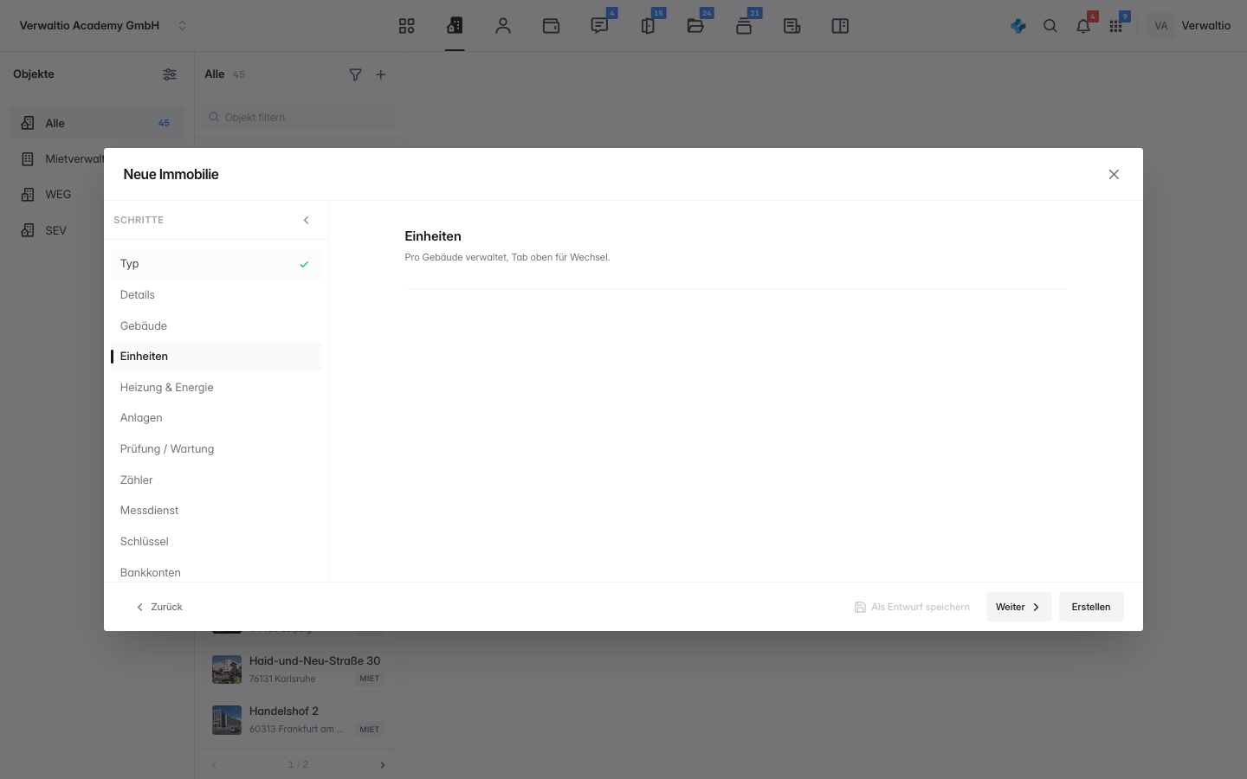Select the Prüfung / Wartung step
1247x779 pixels.
click(x=216, y=449)
